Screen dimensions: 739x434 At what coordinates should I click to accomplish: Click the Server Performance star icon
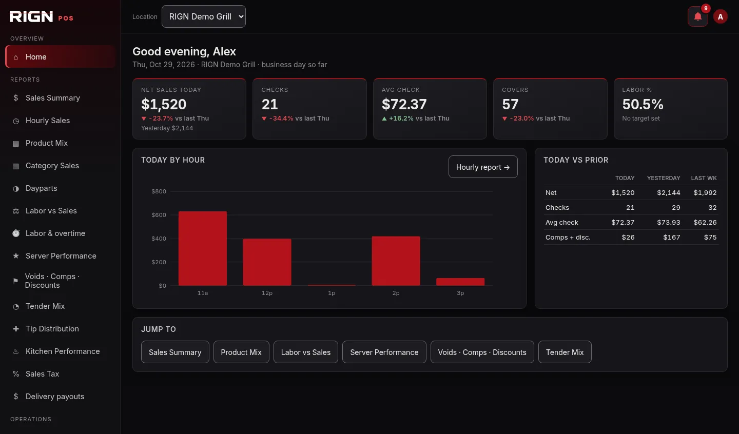click(x=16, y=256)
